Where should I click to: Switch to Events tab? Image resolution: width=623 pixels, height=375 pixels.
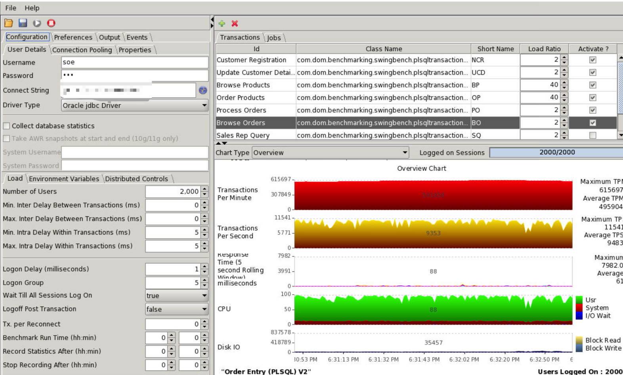coord(137,37)
